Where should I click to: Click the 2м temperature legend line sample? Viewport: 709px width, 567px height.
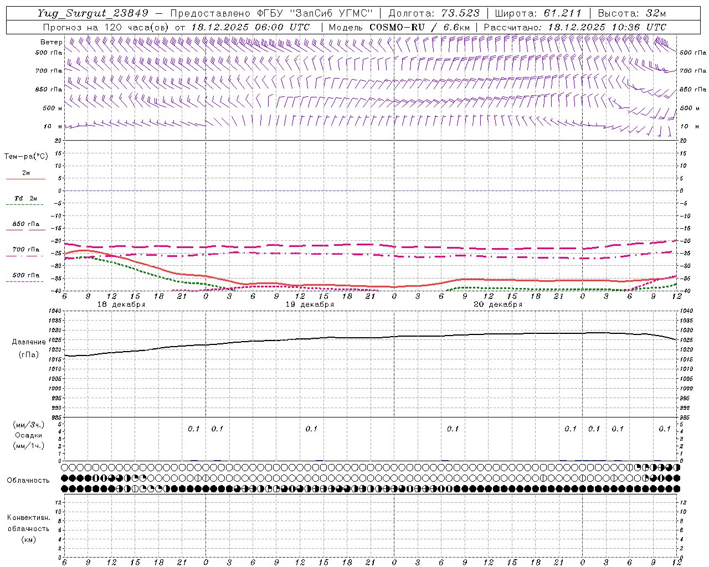click(25, 179)
